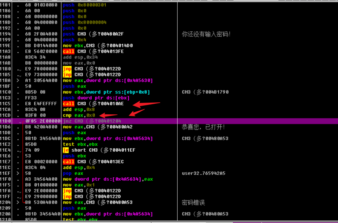Image resolution: width=338 pixels, height=223 pixels.
Task: Click the '密码错误' comment
Action: [193, 203]
